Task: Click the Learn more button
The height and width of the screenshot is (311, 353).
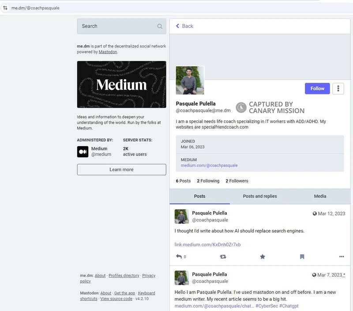Action: tap(121, 170)
